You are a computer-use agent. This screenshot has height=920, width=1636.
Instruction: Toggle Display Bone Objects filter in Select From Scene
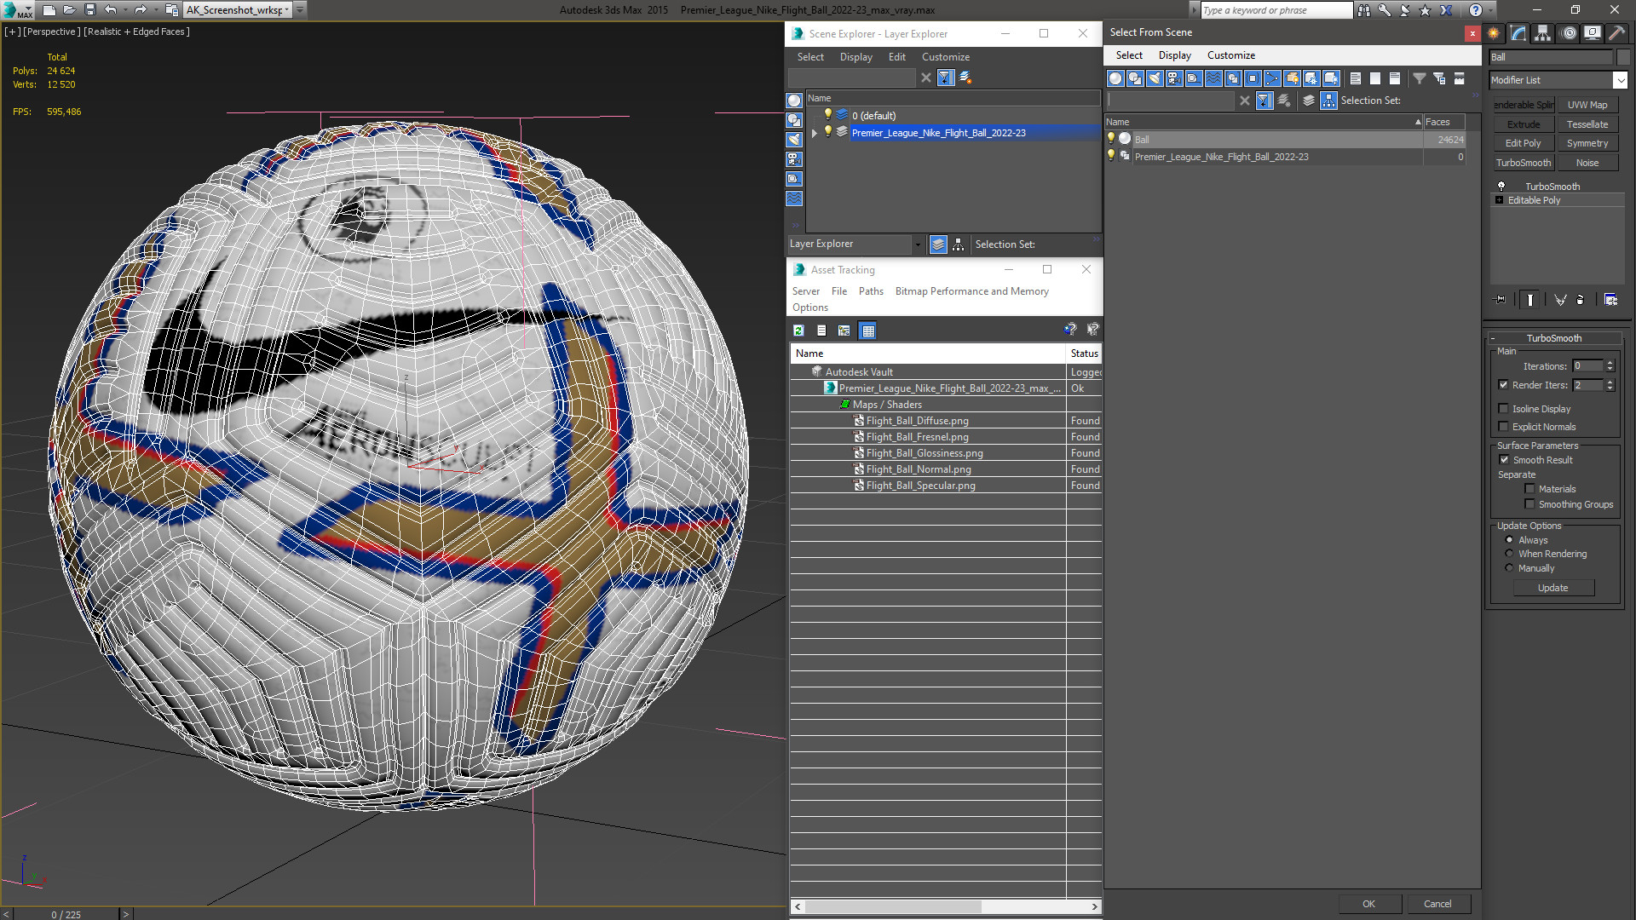click(1272, 78)
